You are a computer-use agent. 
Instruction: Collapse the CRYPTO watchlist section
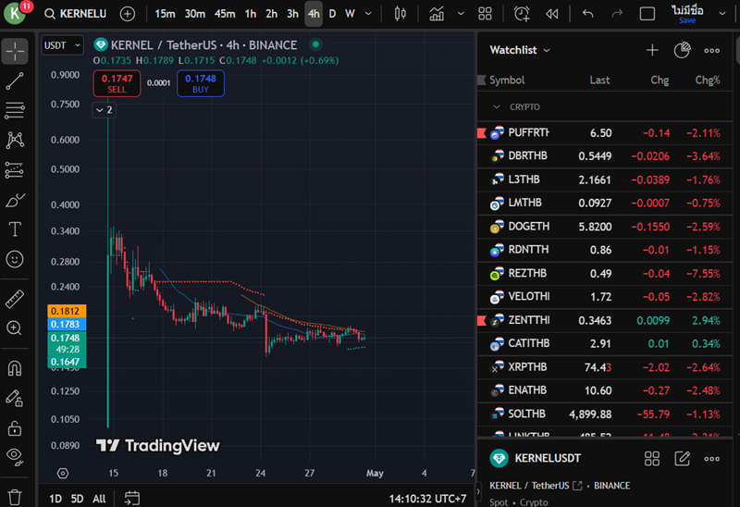(x=495, y=107)
